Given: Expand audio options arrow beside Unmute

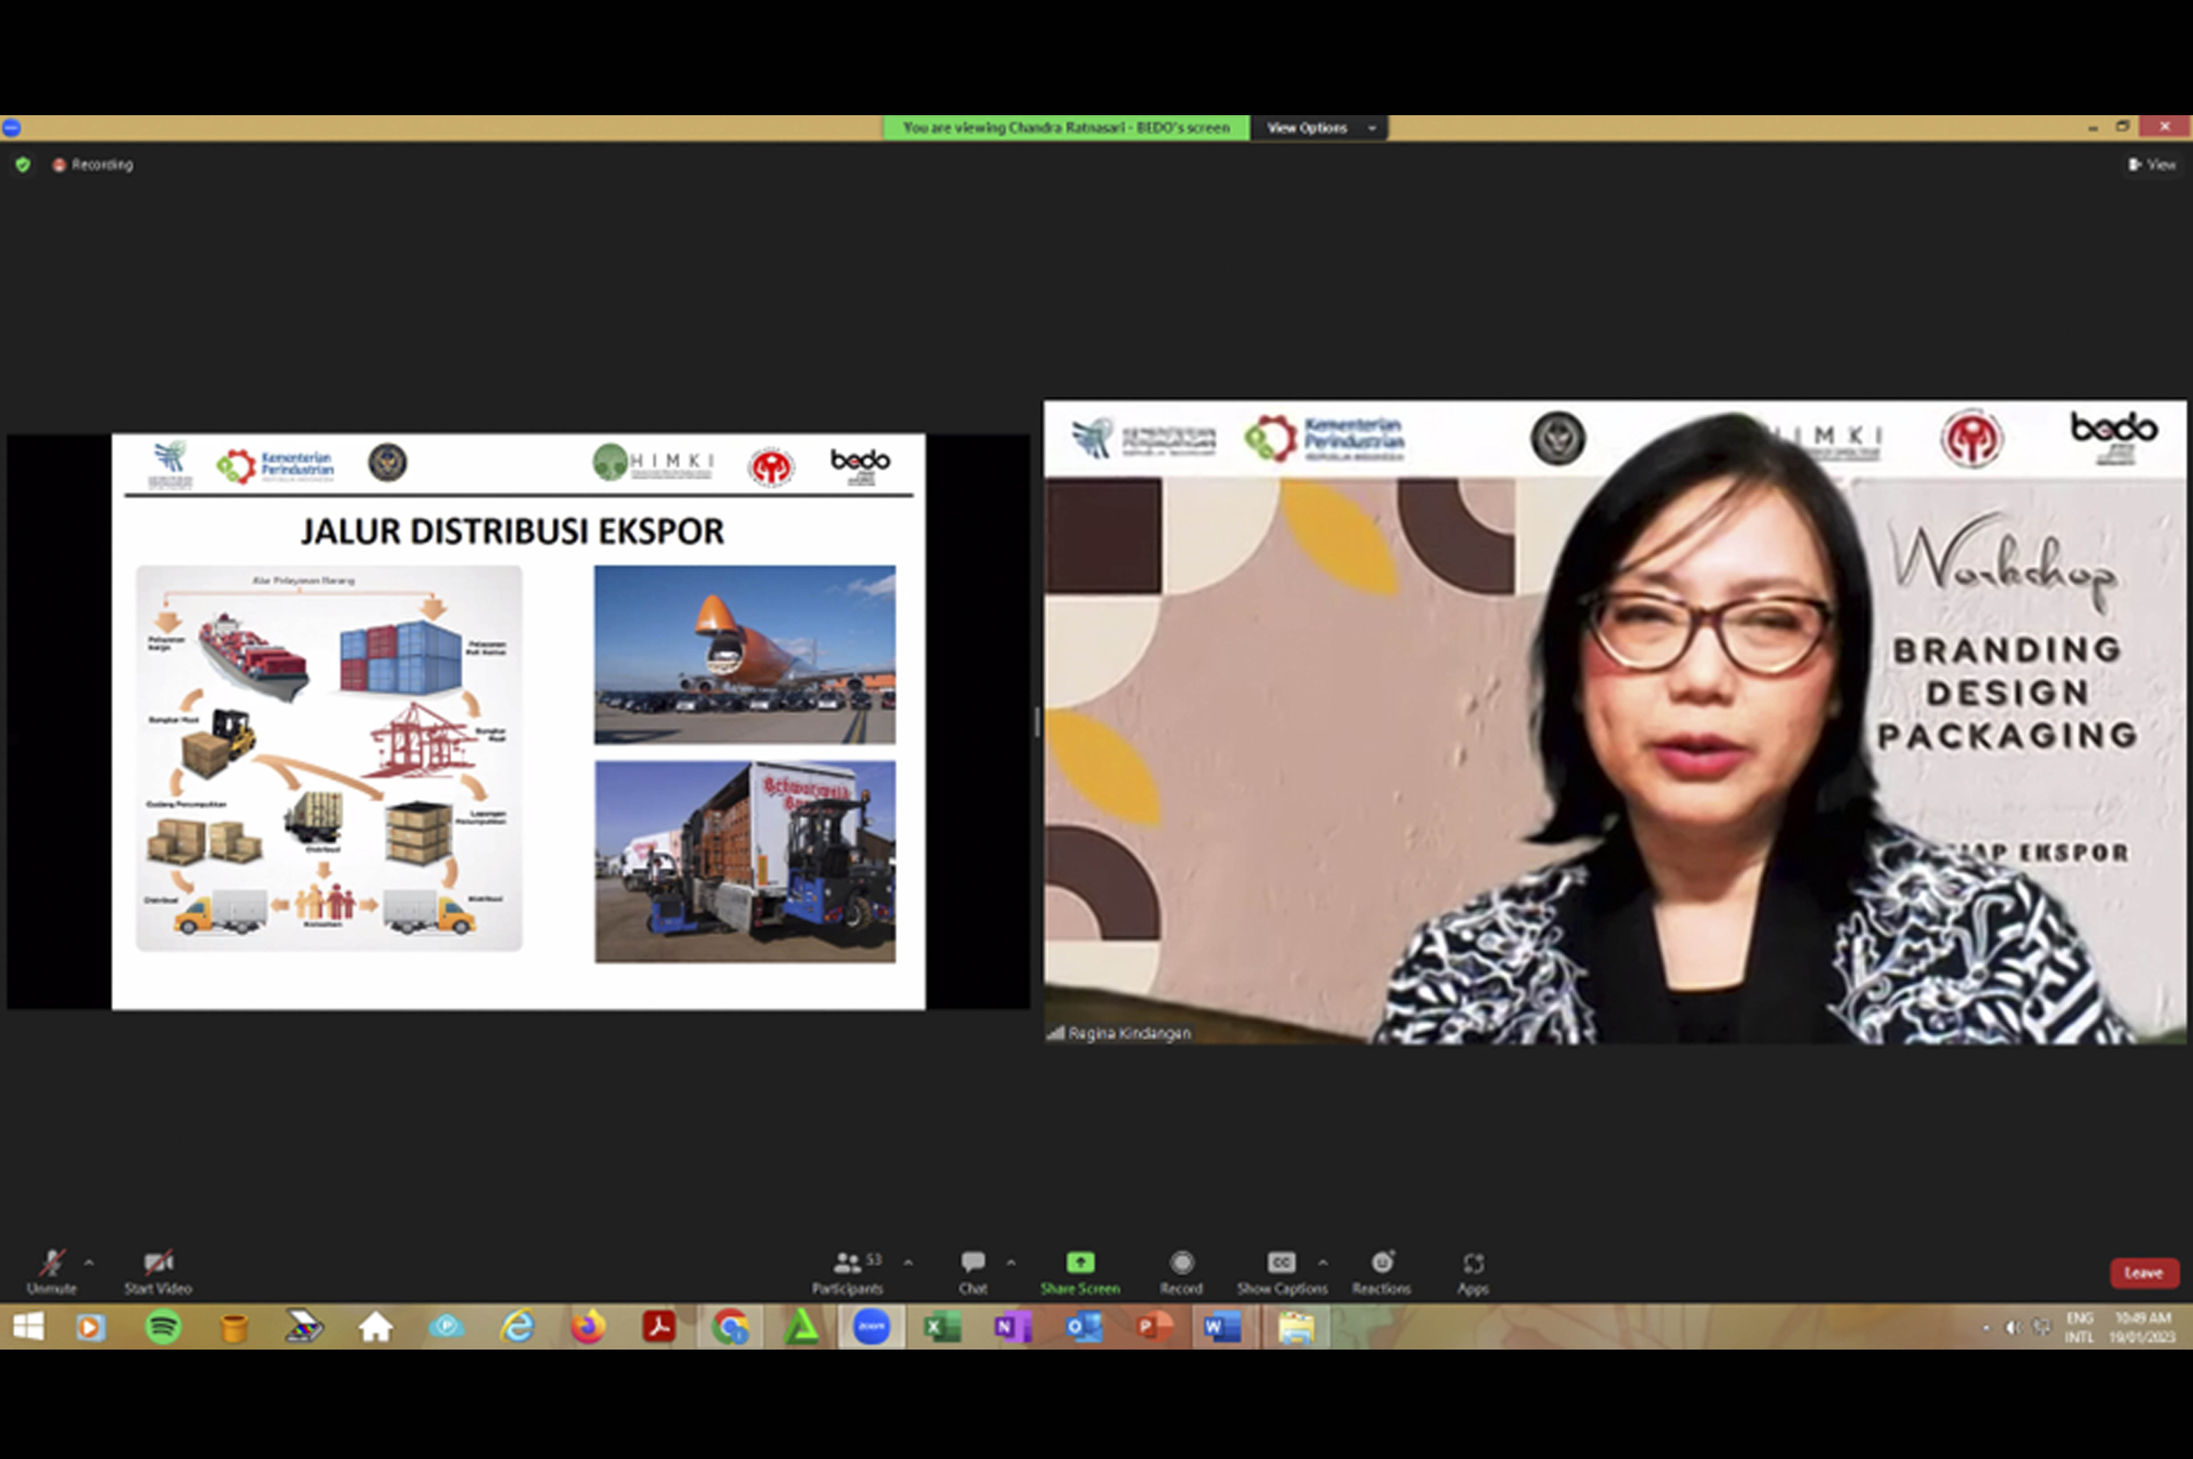Looking at the screenshot, I should (89, 1263).
